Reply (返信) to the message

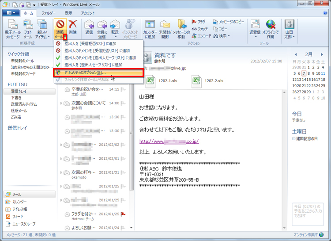[89, 27]
